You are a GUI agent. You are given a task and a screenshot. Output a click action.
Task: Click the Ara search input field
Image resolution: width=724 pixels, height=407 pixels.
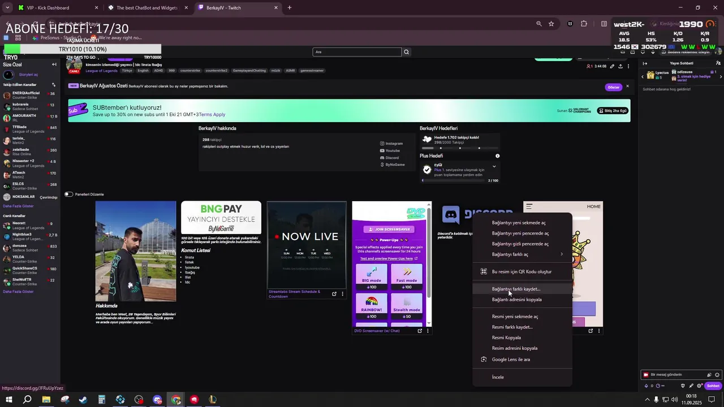pyautogui.click(x=357, y=52)
